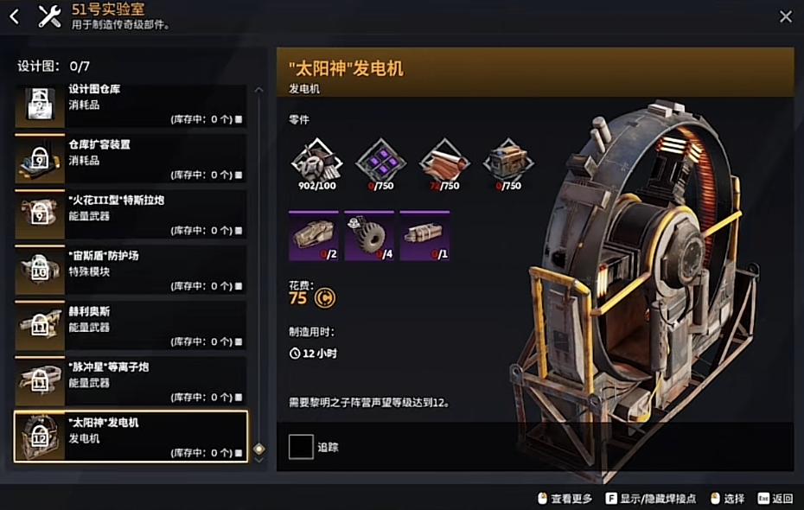Select "宙斯盾"防护场 list item
The width and height of the screenshot is (804, 510).
click(131, 271)
